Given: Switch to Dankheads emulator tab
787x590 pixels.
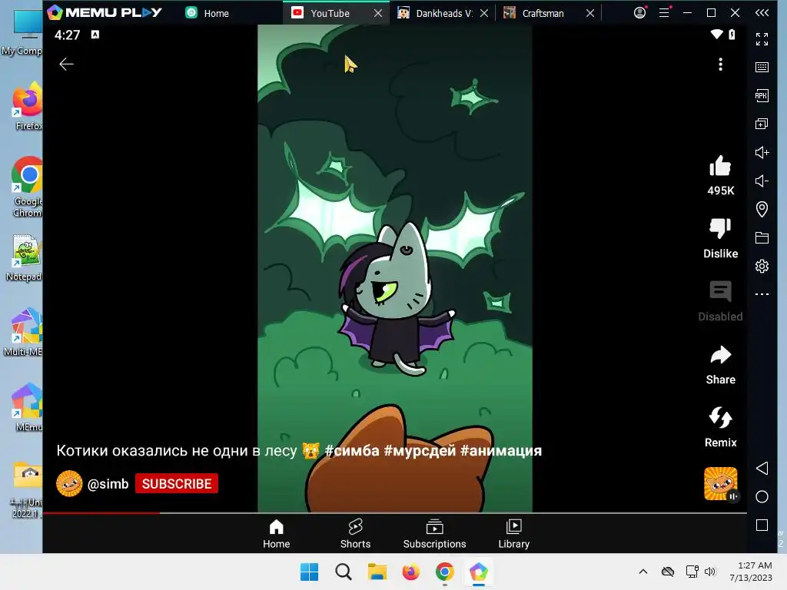Looking at the screenshot, I should (x=435, y=13).
